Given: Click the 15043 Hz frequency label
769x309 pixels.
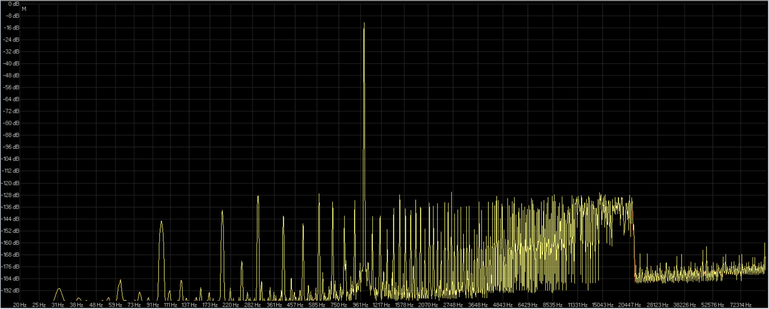Looking at the screenshot, I should [x=602, y=305].
